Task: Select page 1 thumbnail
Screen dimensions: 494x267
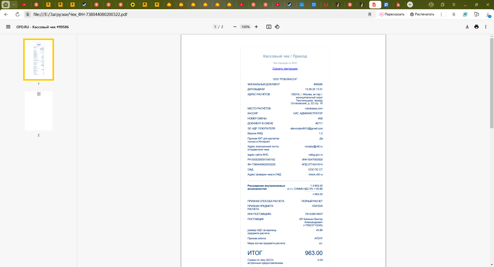Action: click(x=39, y=60)
